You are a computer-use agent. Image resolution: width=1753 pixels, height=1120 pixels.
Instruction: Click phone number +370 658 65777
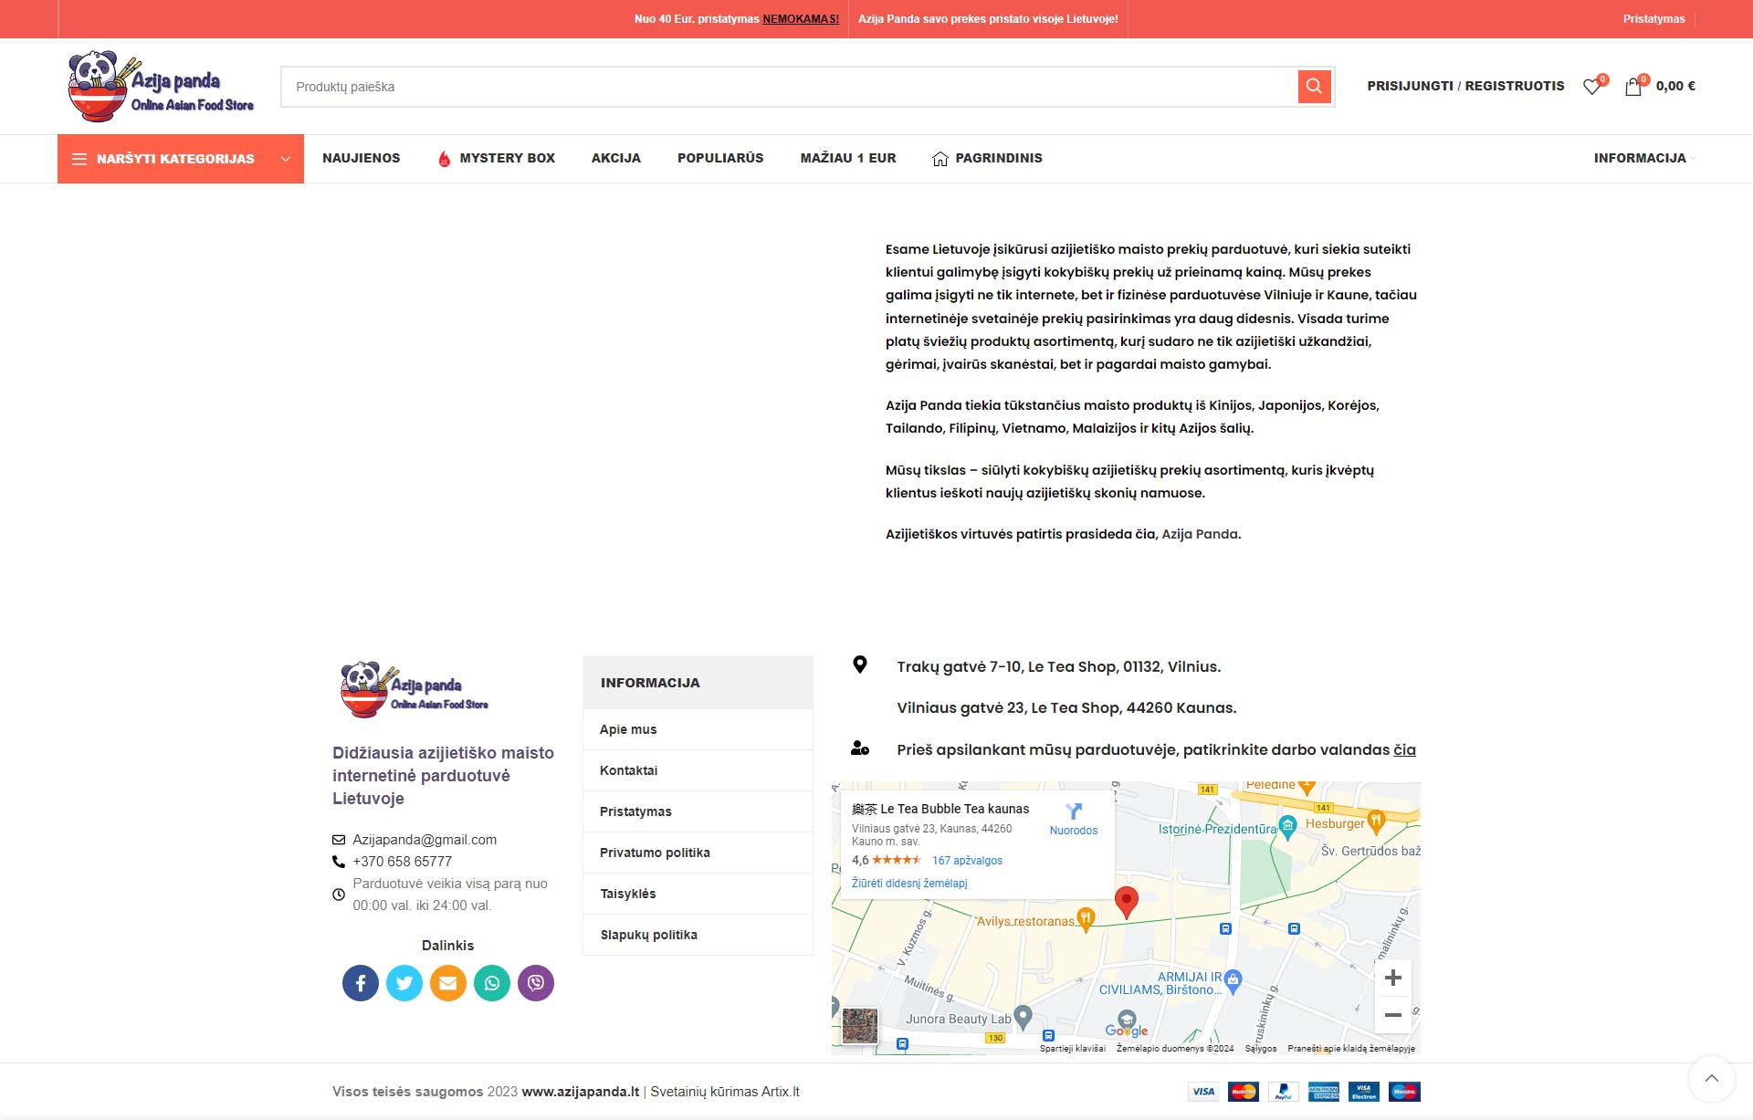[x=403, y=862]
